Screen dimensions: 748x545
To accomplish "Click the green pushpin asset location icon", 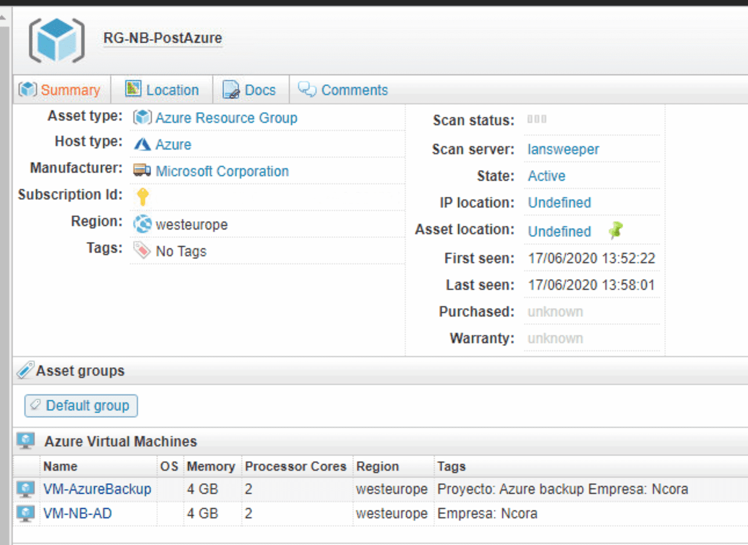I will (x=615, y=230).
